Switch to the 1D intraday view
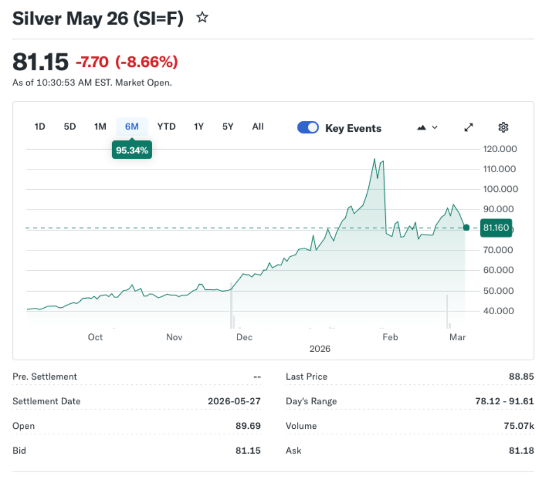This screenshot has width=549, height=483. point(40,127)
